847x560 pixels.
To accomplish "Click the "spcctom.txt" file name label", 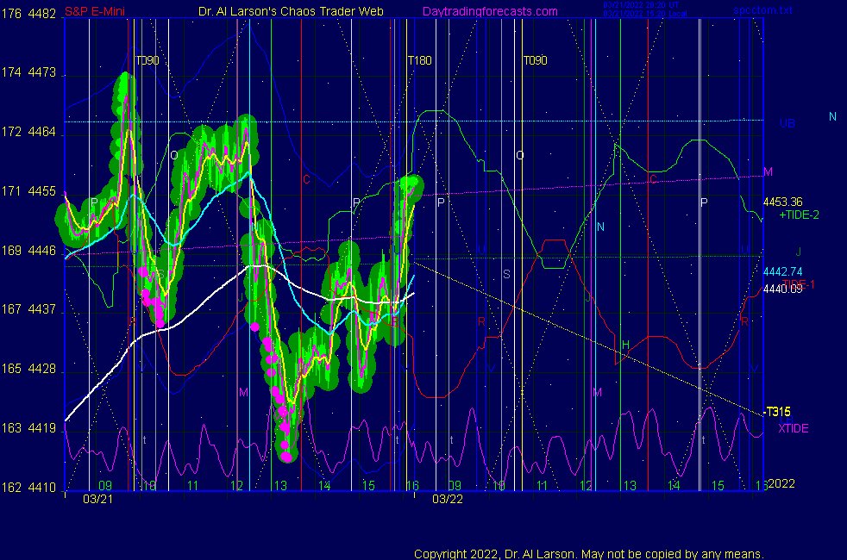I will [x=762, y=10].
